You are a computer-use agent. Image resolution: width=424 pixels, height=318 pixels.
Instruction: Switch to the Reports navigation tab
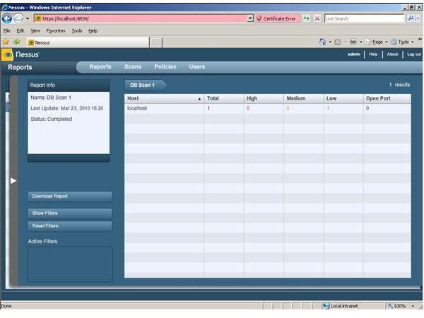(x=100, y=67)
